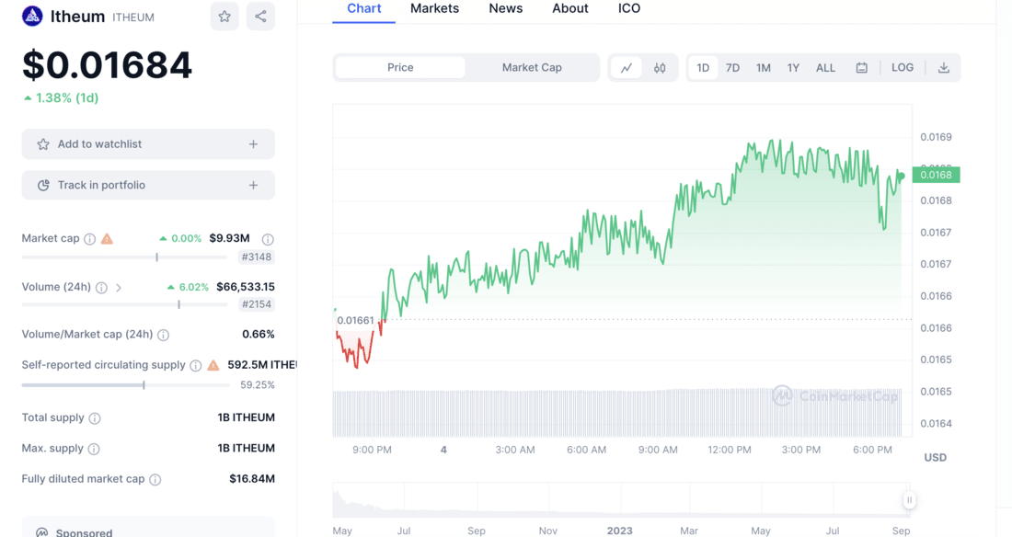Screen dimensions: 1012x537
Task: Click the pie icon in Track in portfolio
Action: tap(43, 185)
